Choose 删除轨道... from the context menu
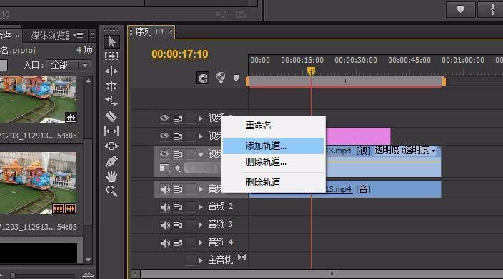 pos(274,162)
